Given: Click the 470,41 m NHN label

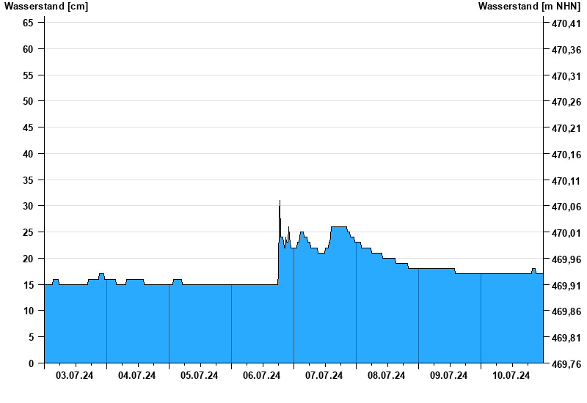Looking at the screenshot, I should 566,23.
